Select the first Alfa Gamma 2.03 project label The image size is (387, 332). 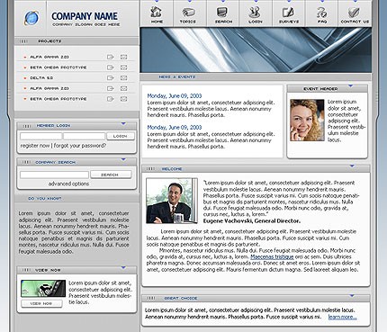click(x=49, y=57)
